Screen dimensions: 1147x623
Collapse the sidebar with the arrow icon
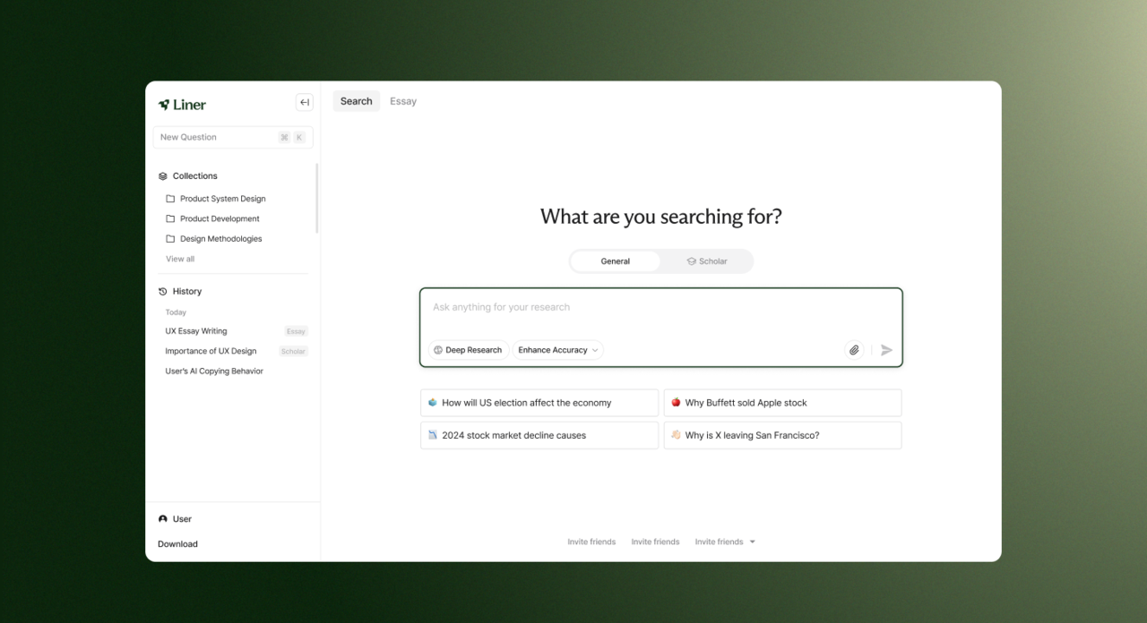click(305, 102)
